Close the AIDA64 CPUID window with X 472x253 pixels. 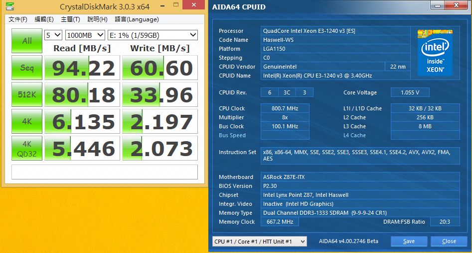tap(456, 5)
